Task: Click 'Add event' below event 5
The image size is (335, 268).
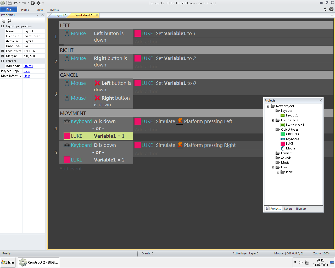Action: [x=71, y=169]
